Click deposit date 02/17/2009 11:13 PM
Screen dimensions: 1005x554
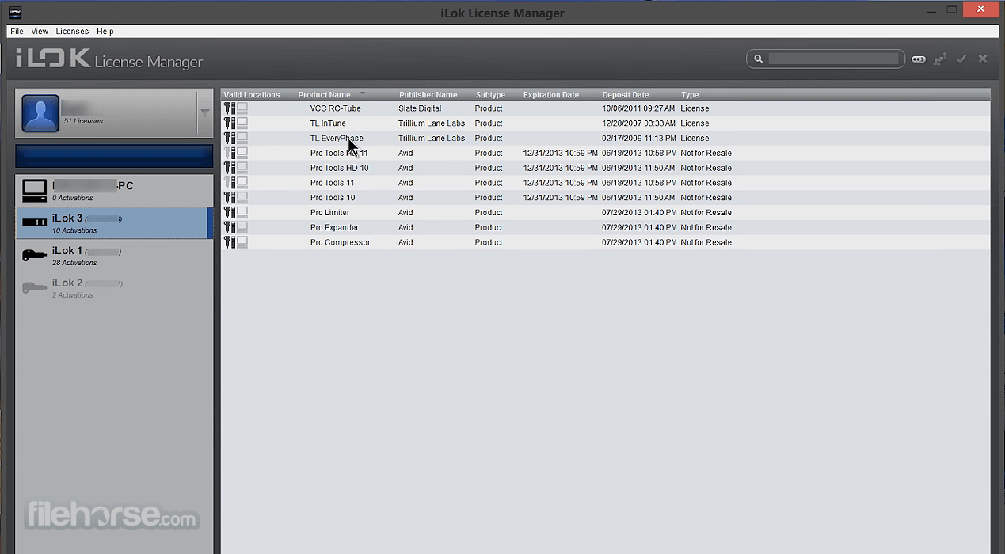coord(638,138)
